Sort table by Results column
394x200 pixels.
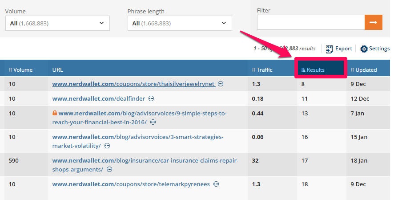point(313,69)
